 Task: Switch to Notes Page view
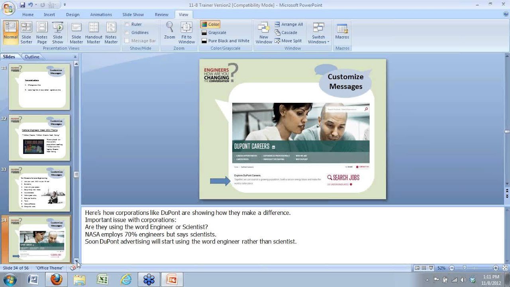pos(42,33)
